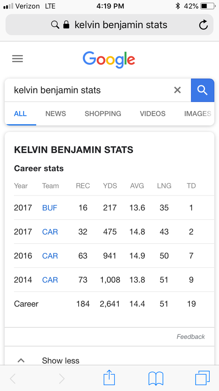
Task: Click the Feedback link below the stats
Action: [x=191, y=337]
